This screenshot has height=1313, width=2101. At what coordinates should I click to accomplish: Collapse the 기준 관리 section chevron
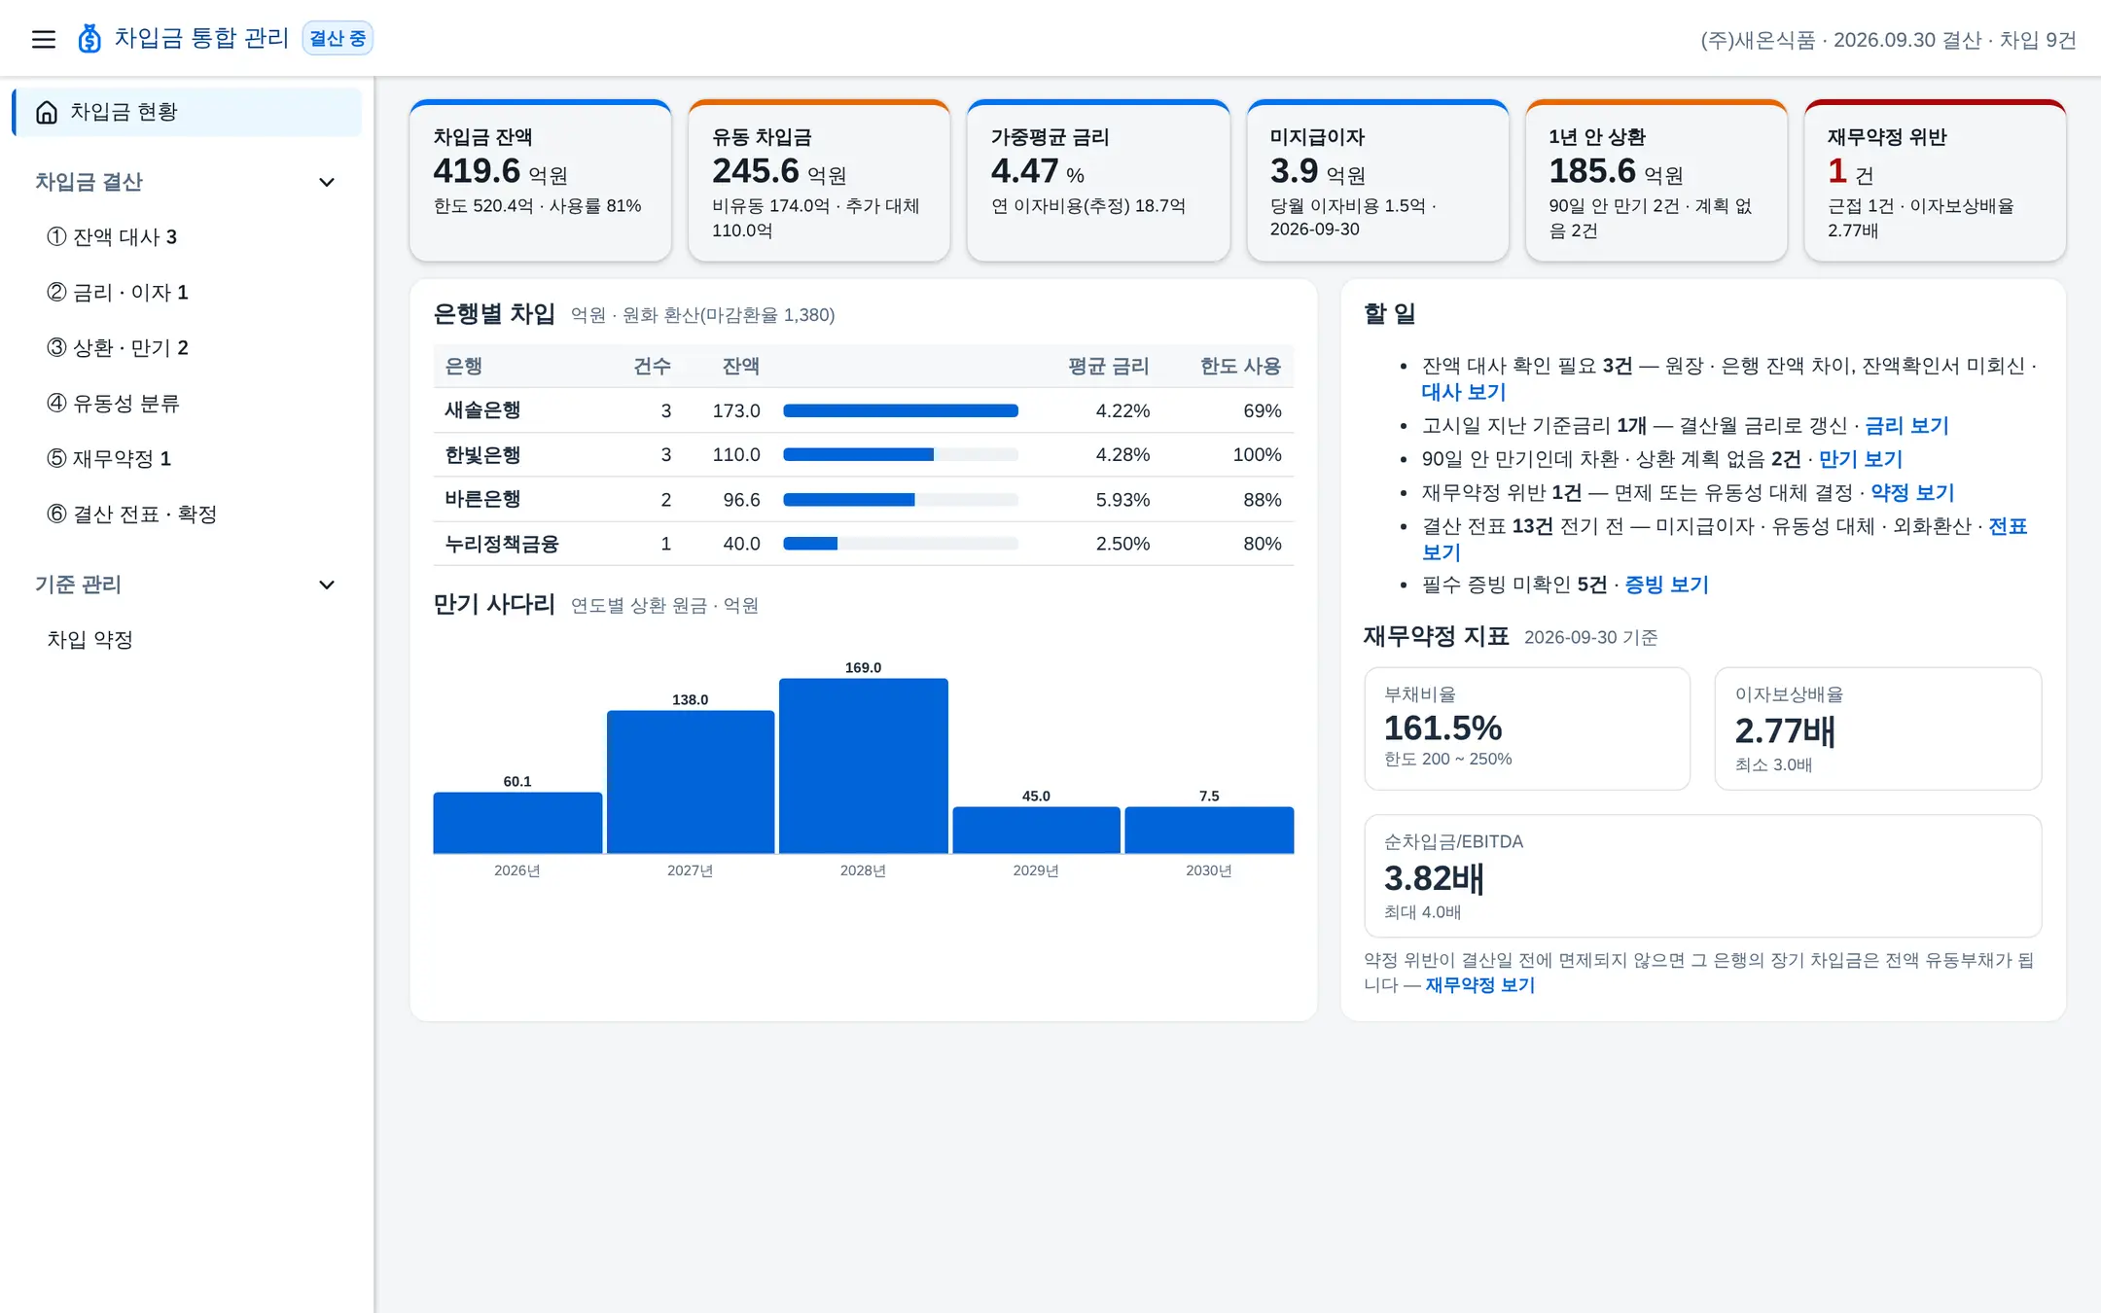click(327, 585)
